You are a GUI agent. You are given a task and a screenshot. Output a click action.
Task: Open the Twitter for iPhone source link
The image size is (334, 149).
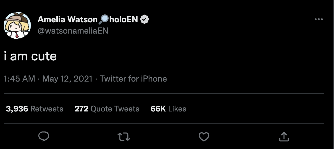click(x=133, y=79)
